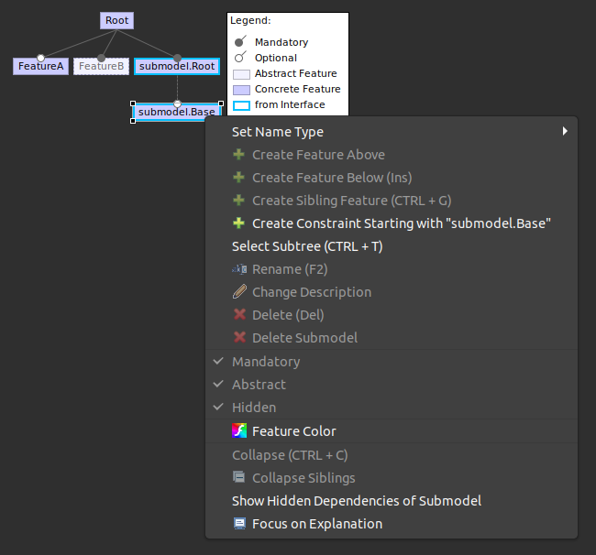
Task: Click the "from Interface" legend label
Action: tap(290, 104)
